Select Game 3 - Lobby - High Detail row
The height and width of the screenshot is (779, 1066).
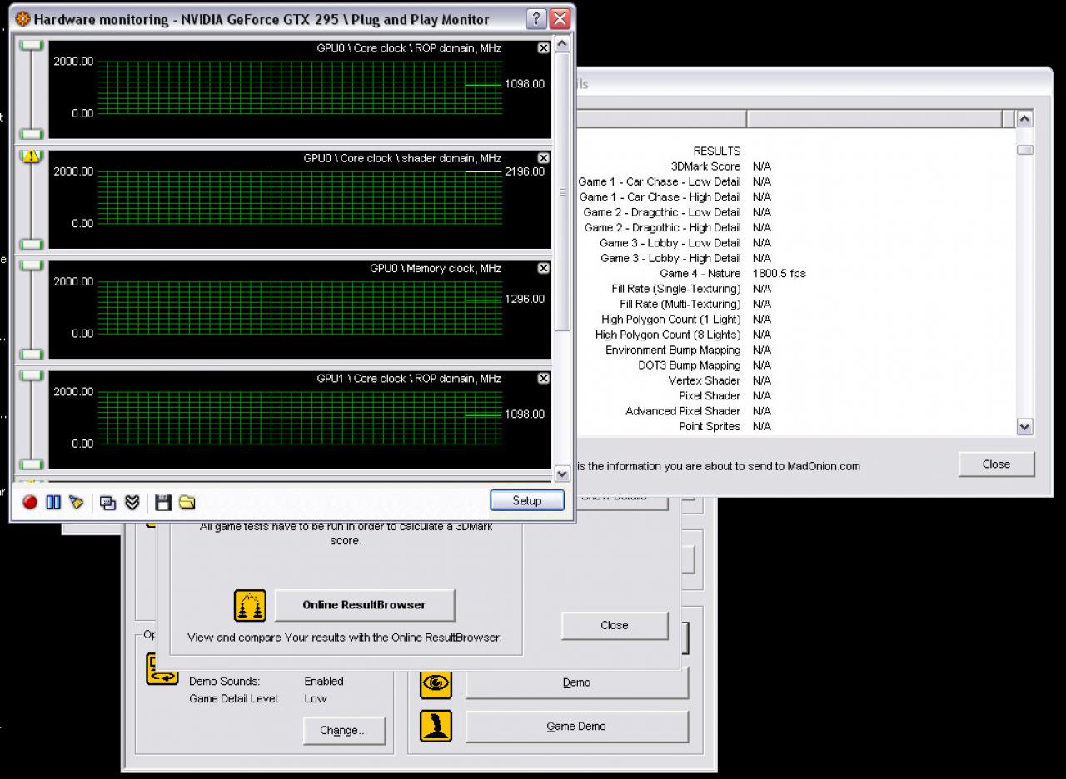[795, 258]
